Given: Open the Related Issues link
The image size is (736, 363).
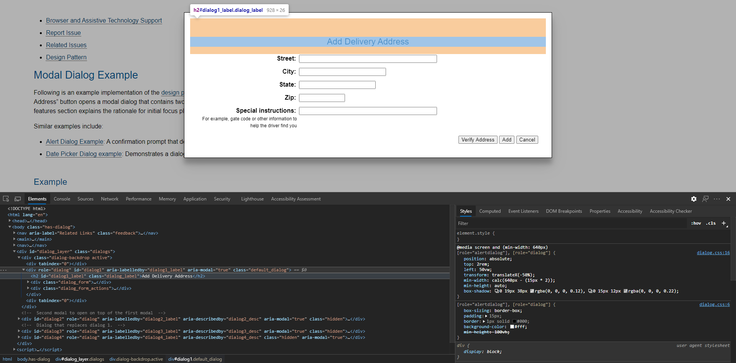Looking at the screenshot, I should 66,45.
